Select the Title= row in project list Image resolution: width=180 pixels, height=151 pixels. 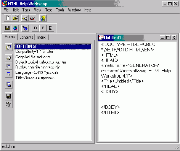pos(53,78)
